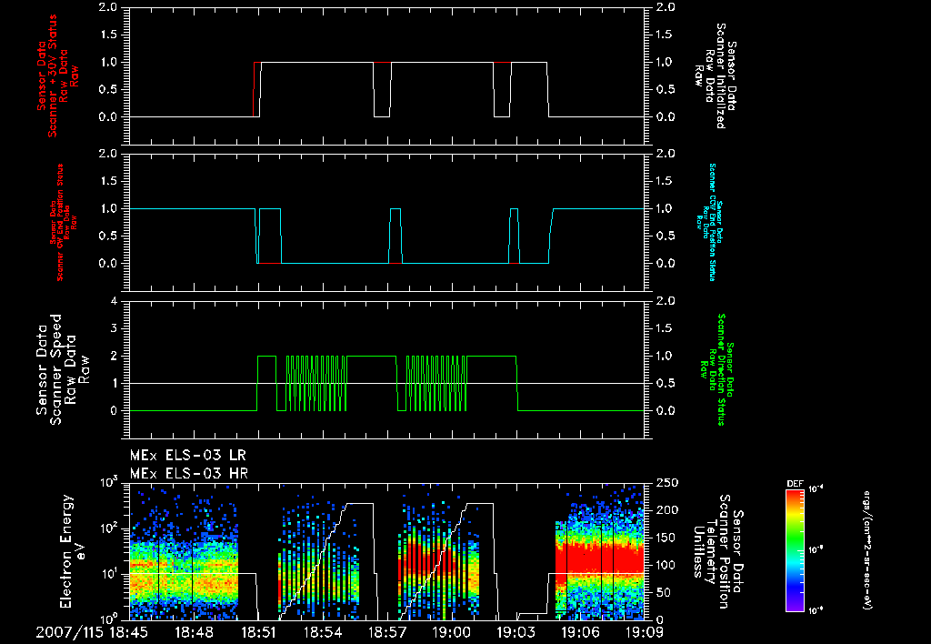The image size is (931, 644).
Task: Click the '18:51' time axis label
Action: [258, 632]
